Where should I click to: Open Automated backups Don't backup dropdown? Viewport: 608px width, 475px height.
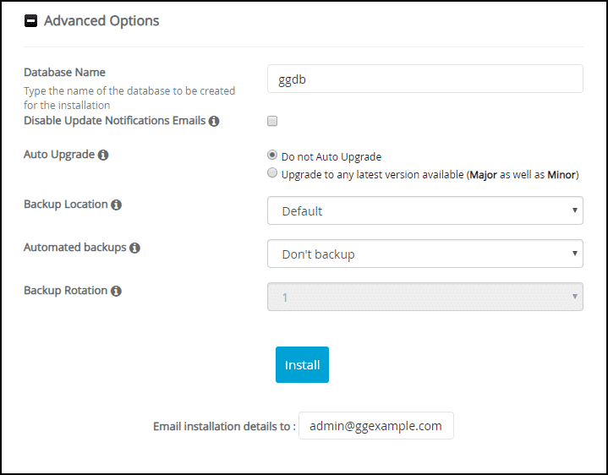coord(425,254)
